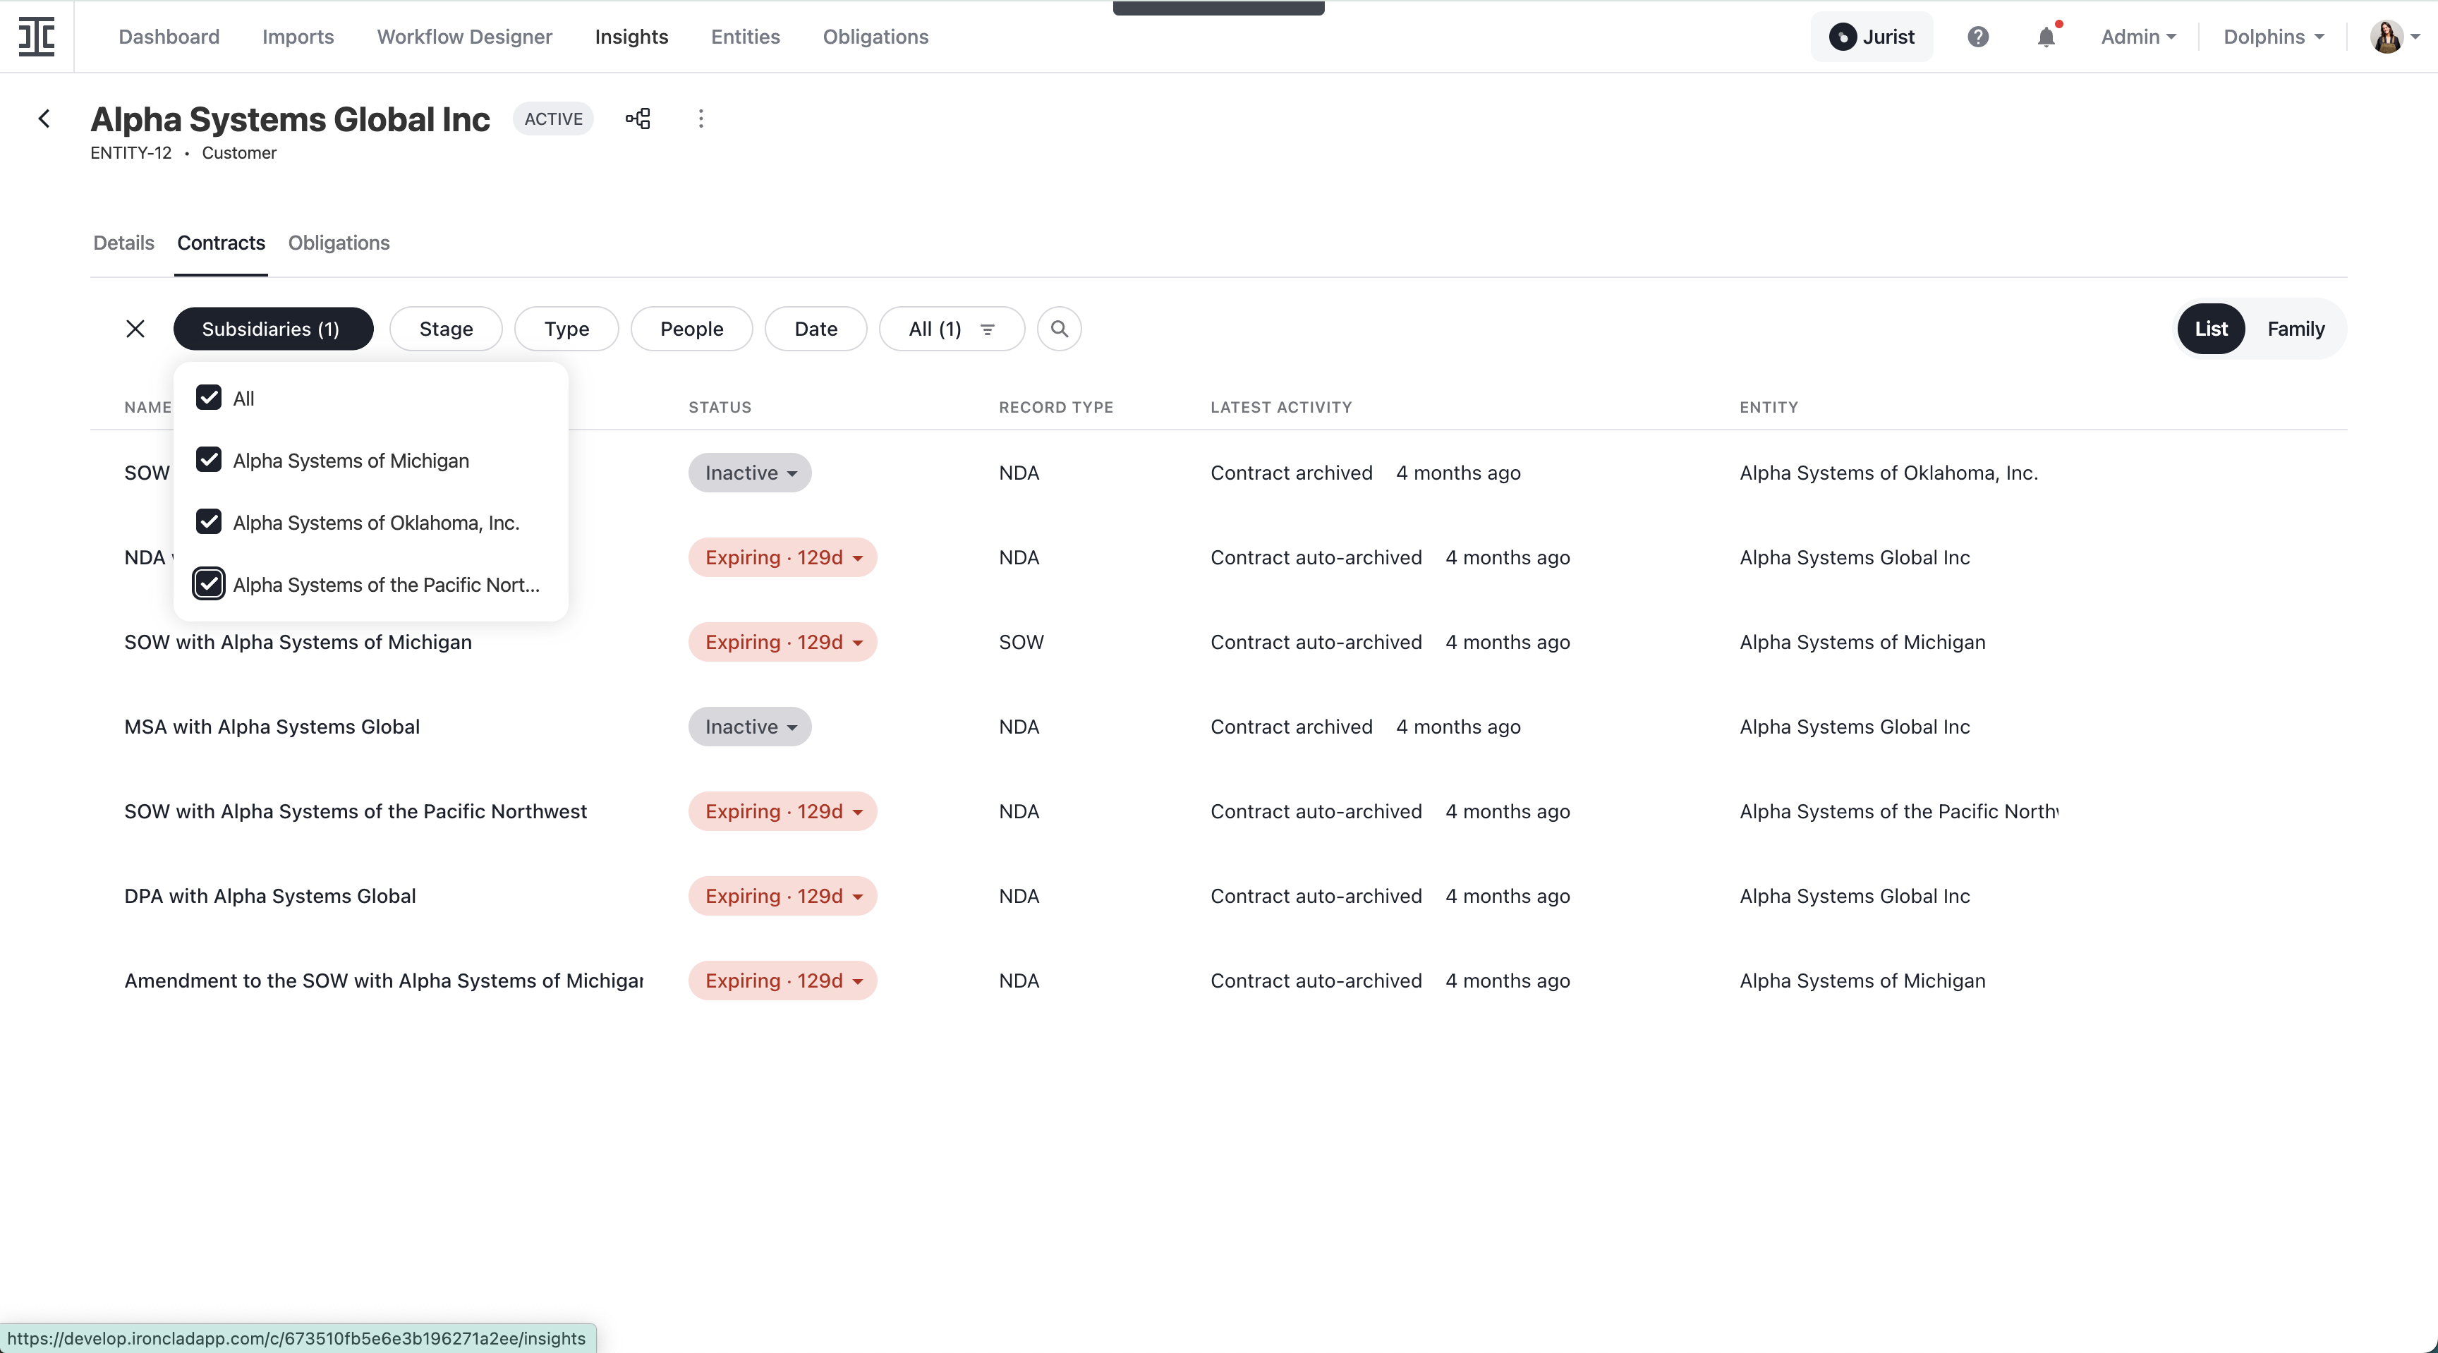
Task: Open the user profile avatar menu
Action: point(2390,37)
